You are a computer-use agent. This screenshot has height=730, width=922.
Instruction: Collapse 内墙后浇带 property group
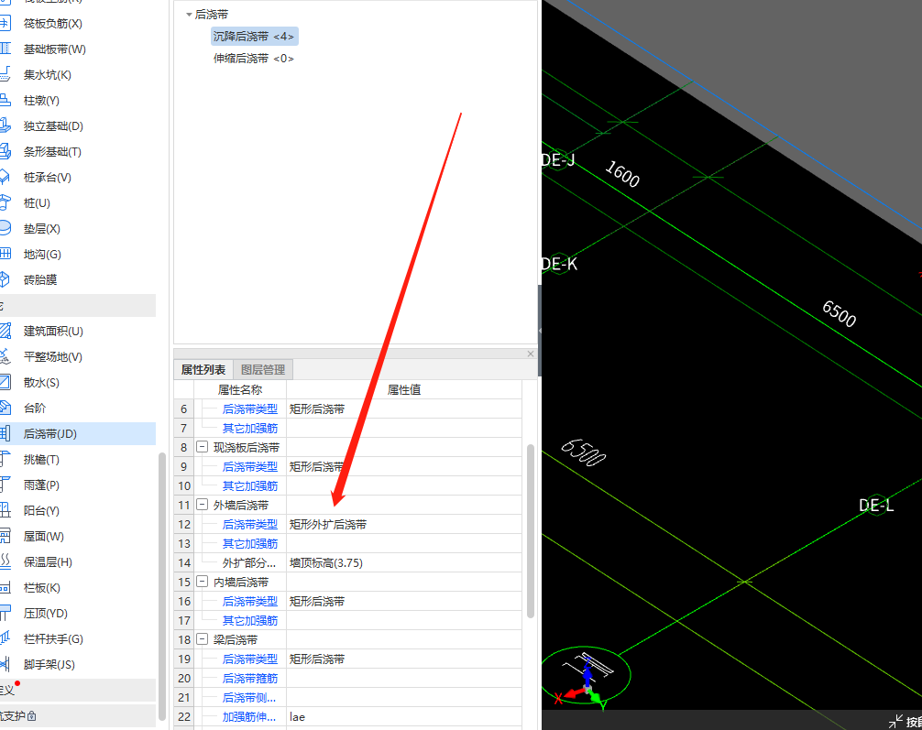(202, 582)
